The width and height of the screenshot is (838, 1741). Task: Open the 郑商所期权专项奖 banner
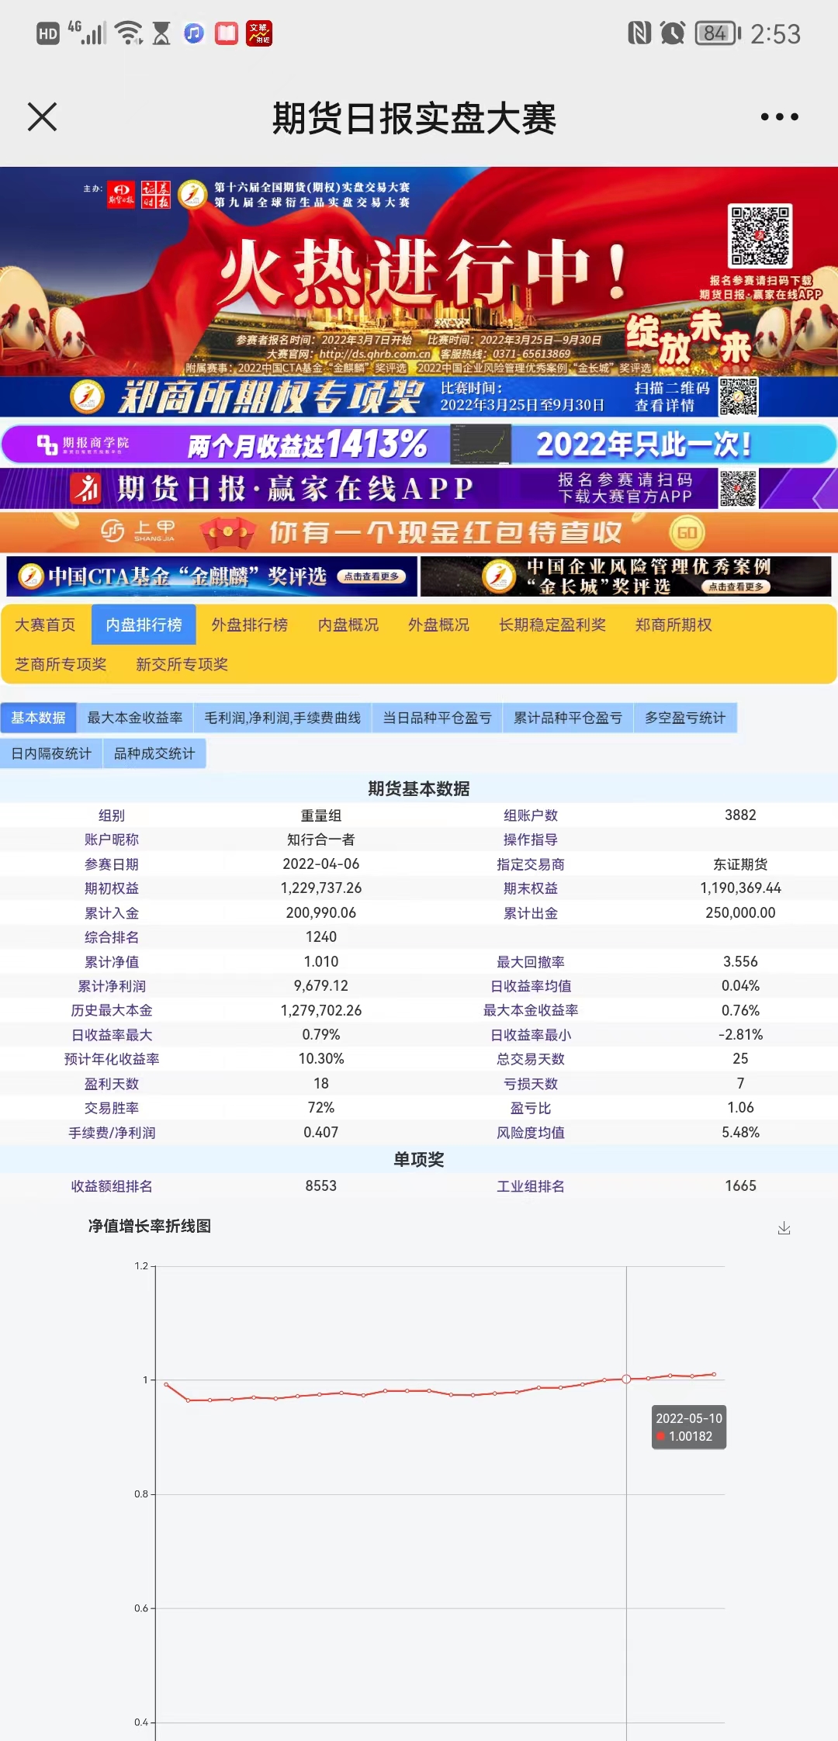419,396
